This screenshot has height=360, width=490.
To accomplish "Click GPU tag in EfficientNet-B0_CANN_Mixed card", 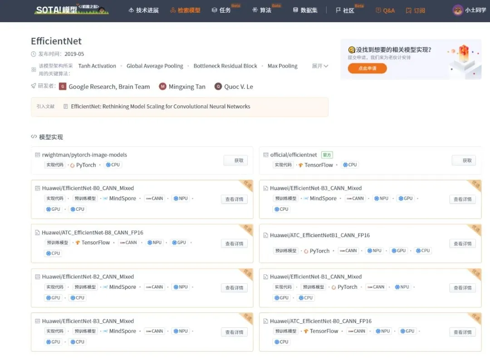I will (x=53, y=209).
